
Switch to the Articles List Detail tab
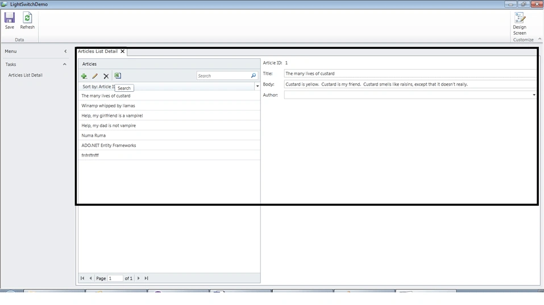98,51
